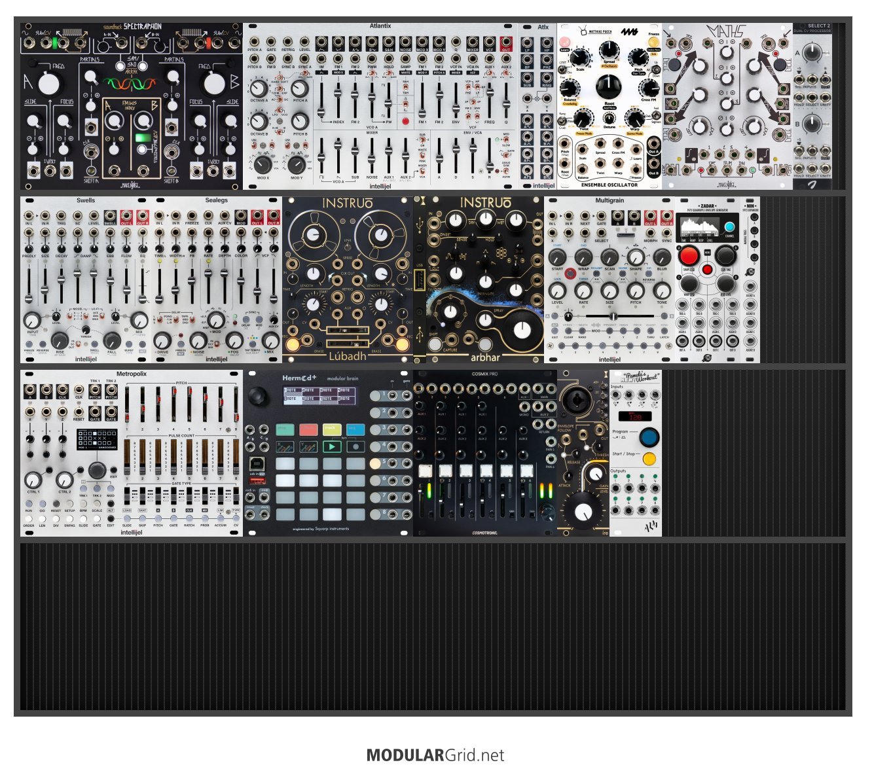Click the Atlantix INDEX slider
872x769 pixels.
338,99
